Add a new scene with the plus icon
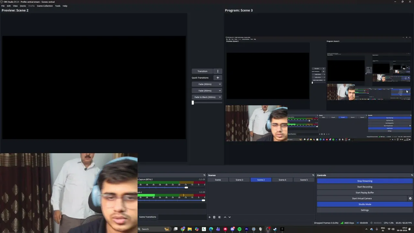 (x=209, y=217)
